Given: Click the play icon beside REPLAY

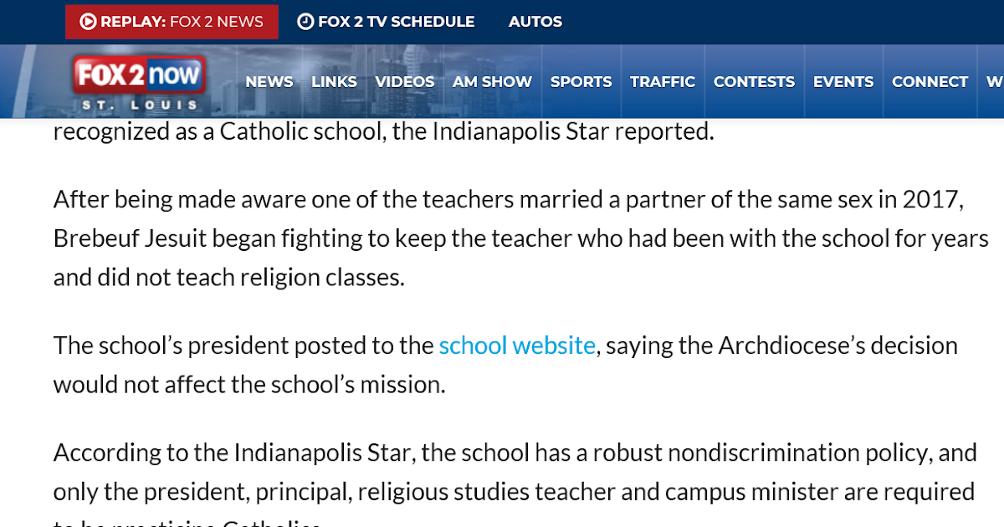Looking at the screenshot, I should click(88, 22).
